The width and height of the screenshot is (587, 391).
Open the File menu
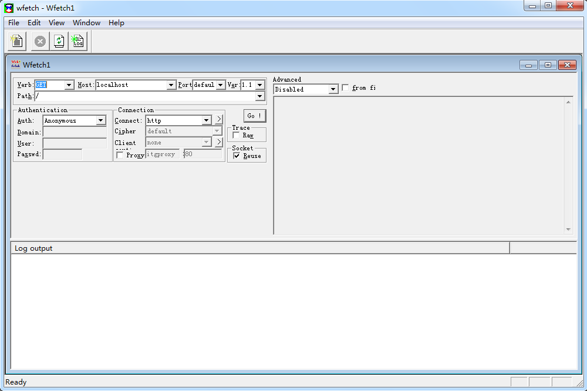point(14,23)
